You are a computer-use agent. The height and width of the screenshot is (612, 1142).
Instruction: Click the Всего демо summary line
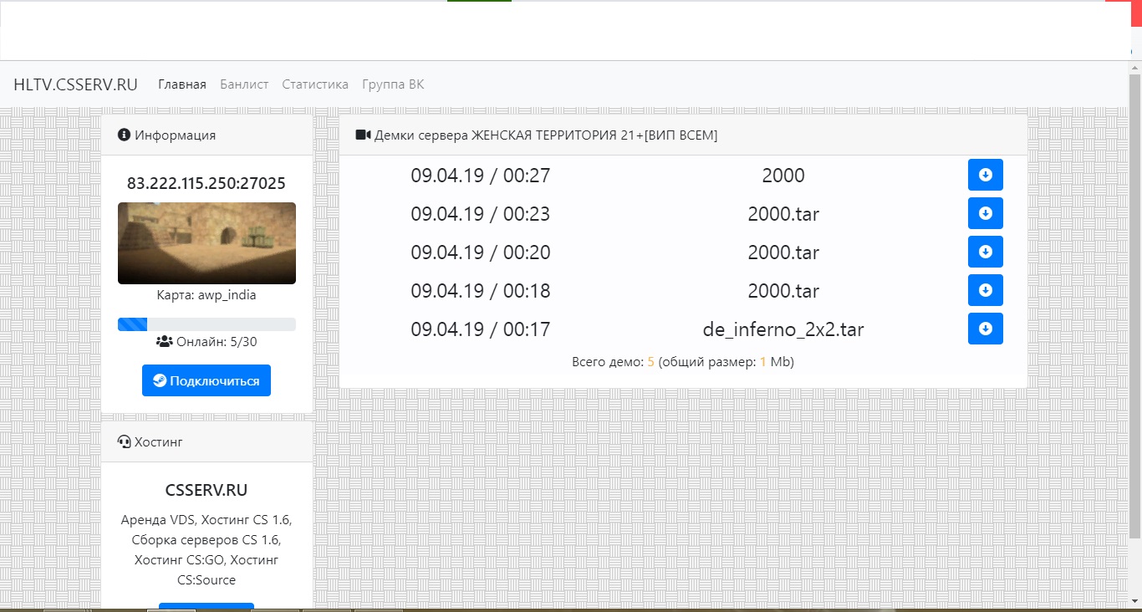tap(683, 362)
